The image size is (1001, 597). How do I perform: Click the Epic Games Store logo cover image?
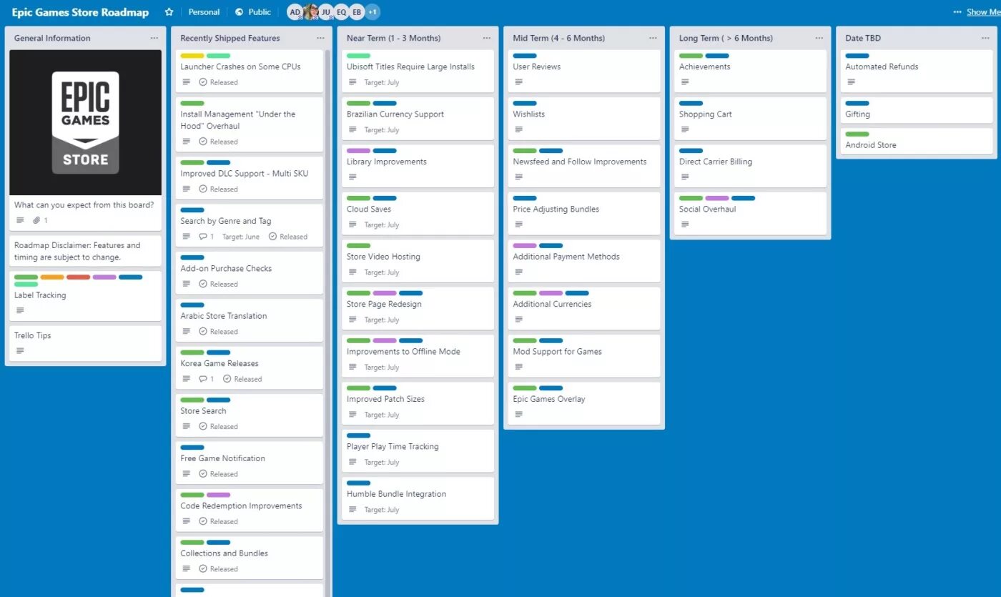[85, 123]
